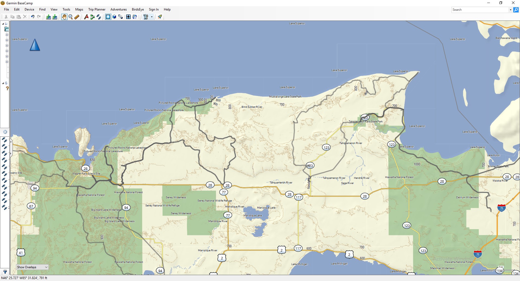520x281 pixels.
Task: Click the 'Mackinac Wilderness' label
Action: pos(442,268)
